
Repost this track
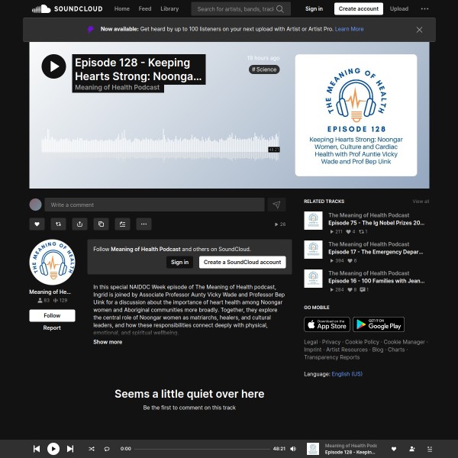[x=58, y=224]
